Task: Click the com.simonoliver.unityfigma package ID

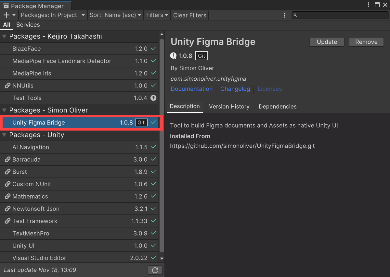Action: tap(208, 79)
